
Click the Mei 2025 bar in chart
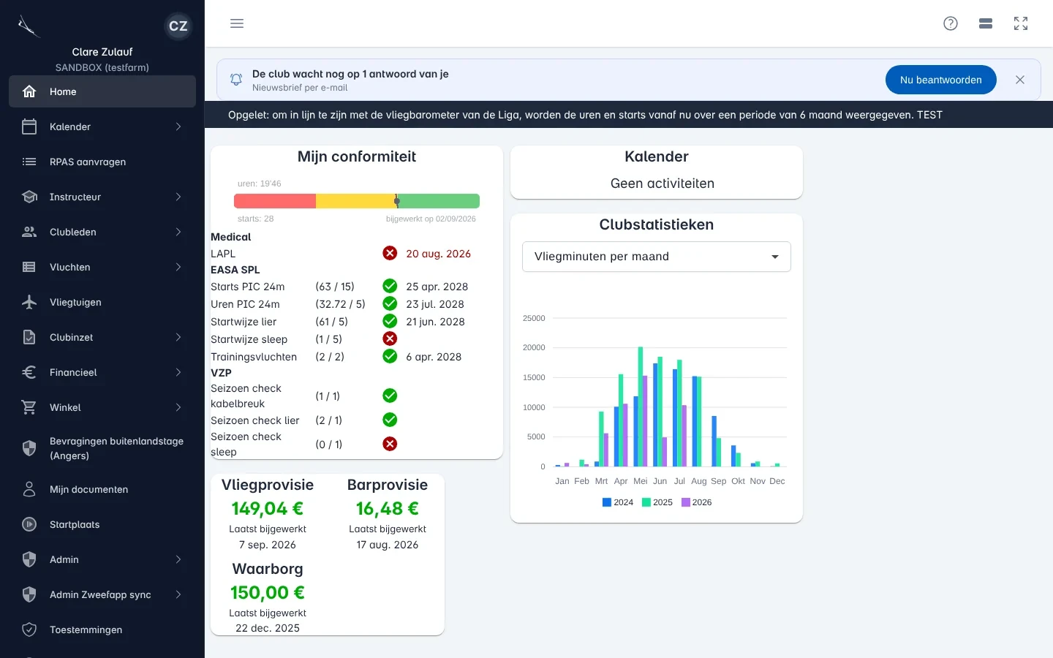[641, 406]
